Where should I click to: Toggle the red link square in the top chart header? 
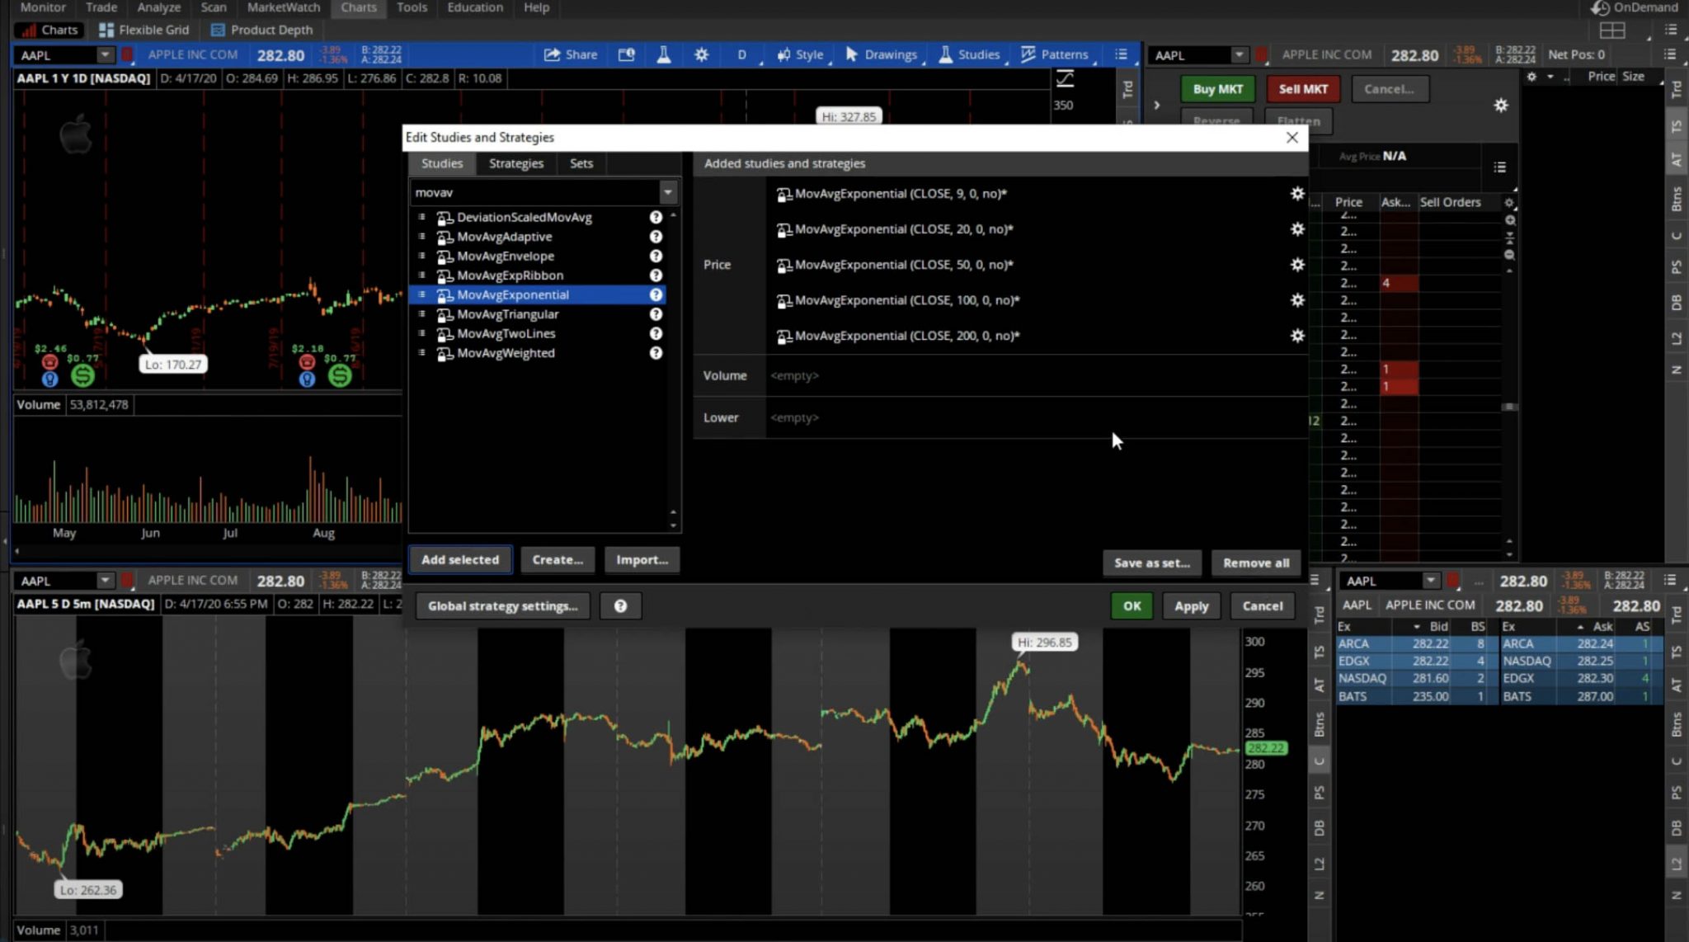coord(127,55)
